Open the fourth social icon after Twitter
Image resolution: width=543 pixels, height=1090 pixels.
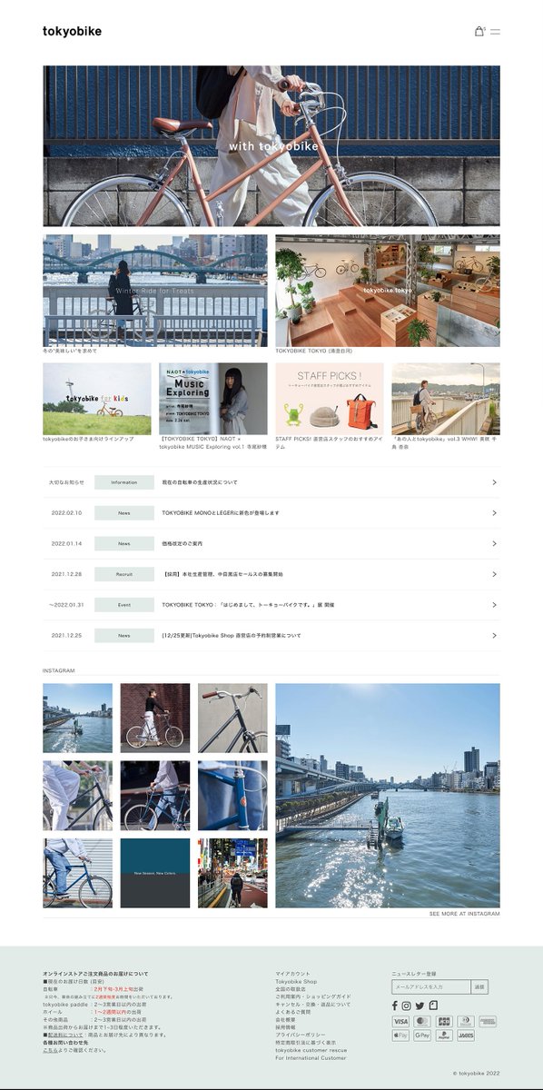[x=433, y=1006]
